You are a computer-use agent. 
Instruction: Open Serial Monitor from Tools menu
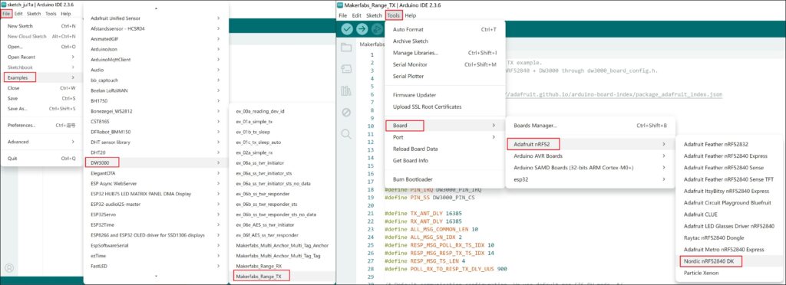click(x=444, y=64)
